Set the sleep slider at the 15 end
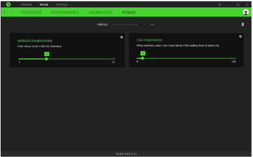This screenshot has height=157, width=253. tap(115, 59)
